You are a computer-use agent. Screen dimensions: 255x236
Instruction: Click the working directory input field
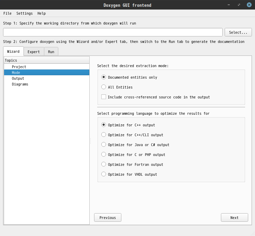tap(113, 32)
